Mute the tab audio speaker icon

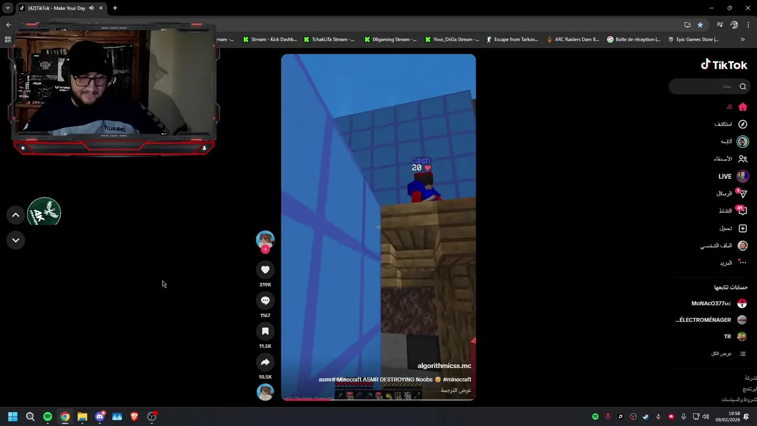[x=91, y=8]
